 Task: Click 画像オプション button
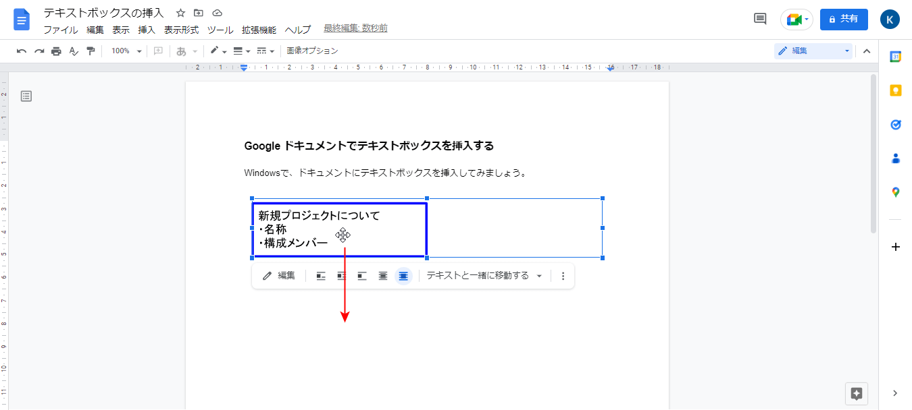312,51
